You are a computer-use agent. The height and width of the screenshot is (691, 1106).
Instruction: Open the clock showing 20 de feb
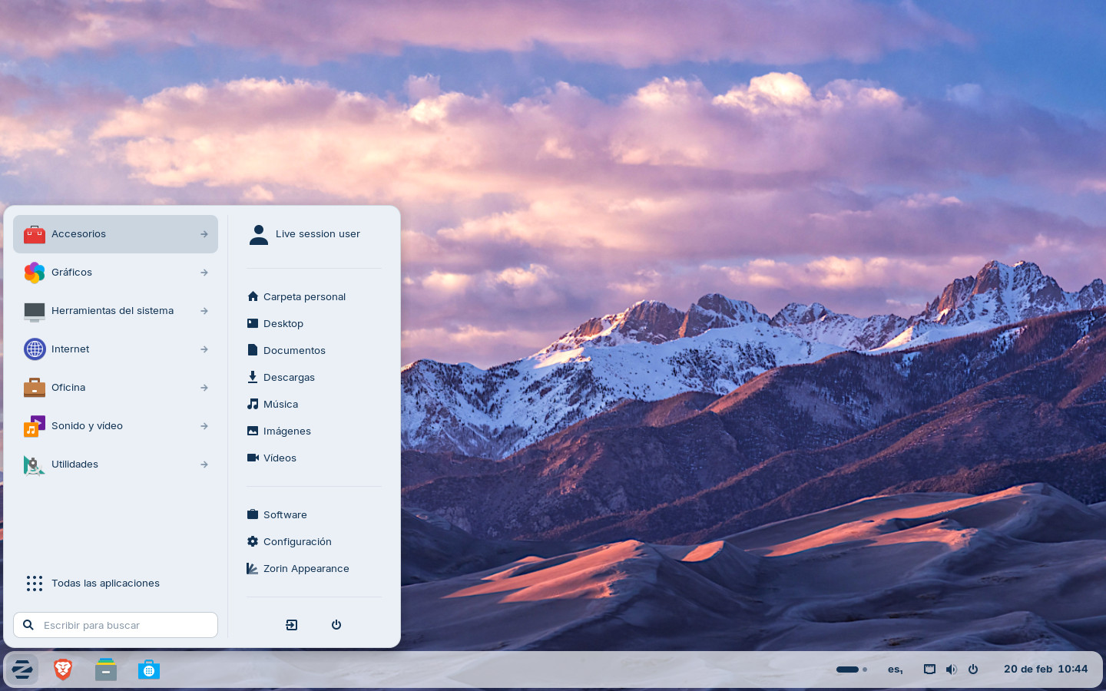1045,670
